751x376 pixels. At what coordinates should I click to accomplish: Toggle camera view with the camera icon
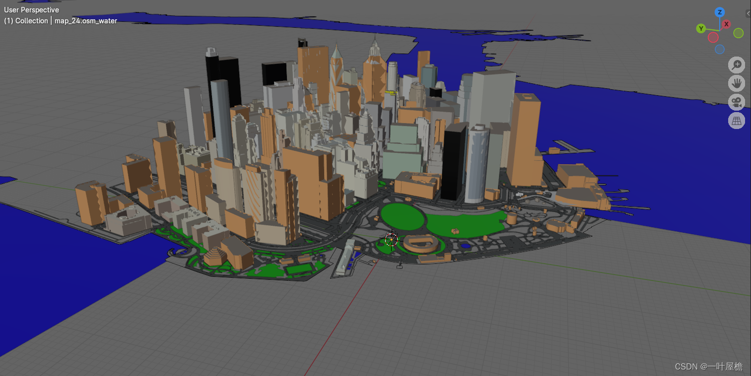[x=737, y=102]
